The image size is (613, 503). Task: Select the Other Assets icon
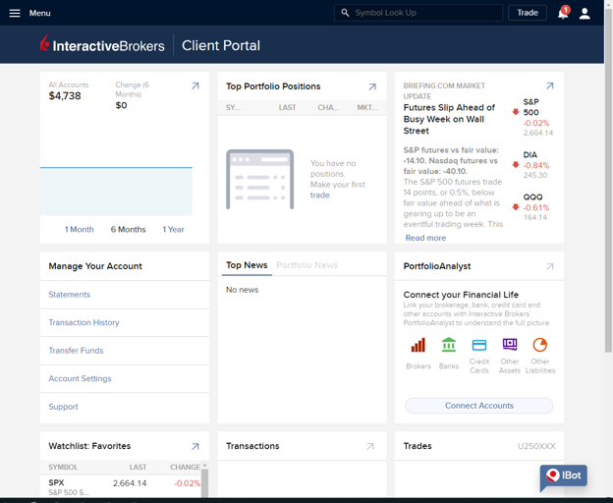(510, 344)
